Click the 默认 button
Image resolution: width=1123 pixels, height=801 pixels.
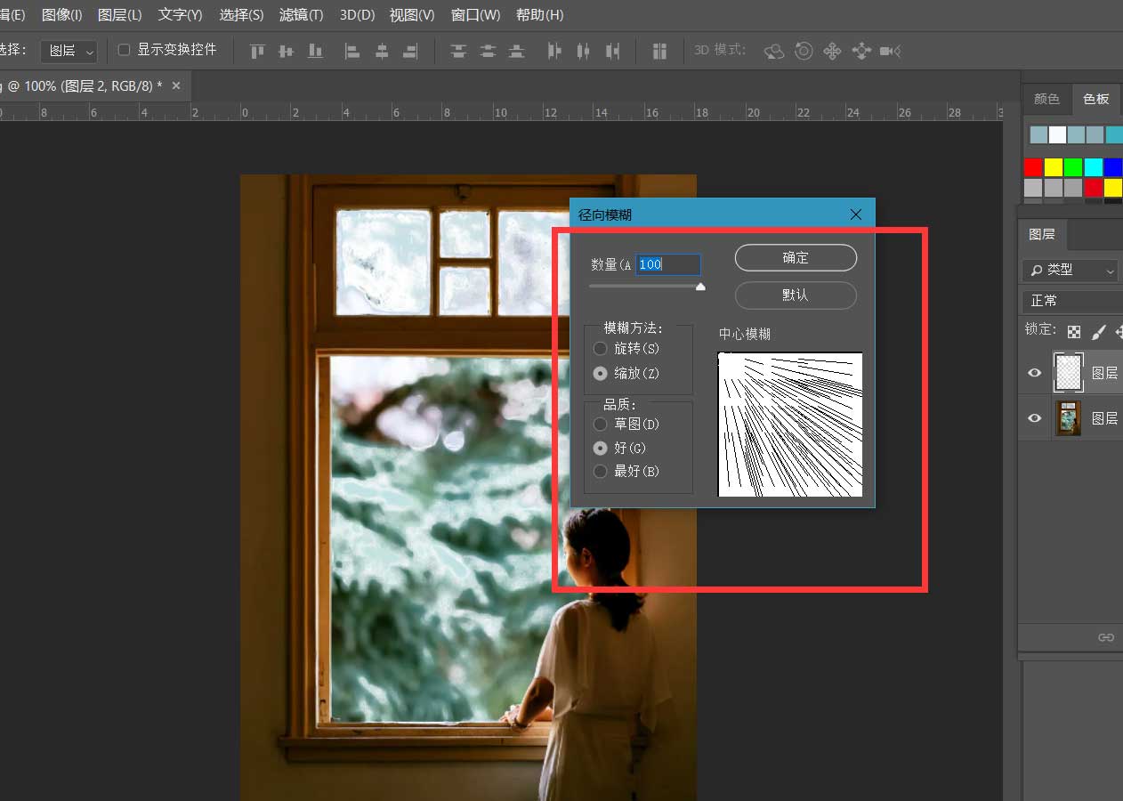(796, 295)
